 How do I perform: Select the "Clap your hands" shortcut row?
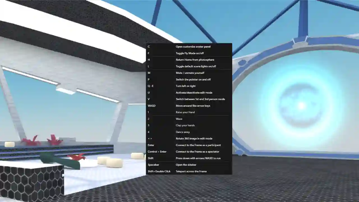[185, 125]
